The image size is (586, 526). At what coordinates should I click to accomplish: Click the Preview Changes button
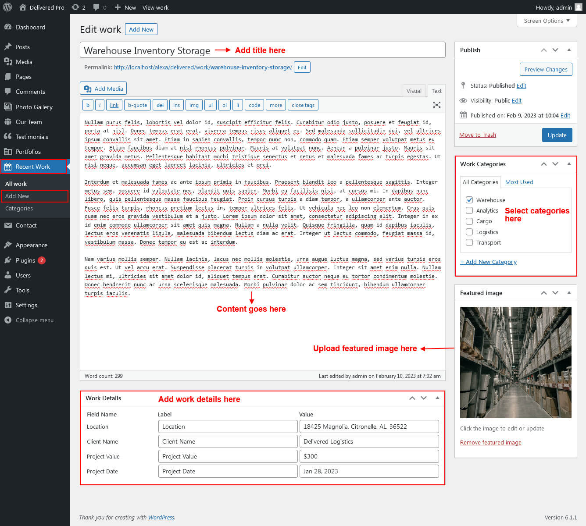546,69
